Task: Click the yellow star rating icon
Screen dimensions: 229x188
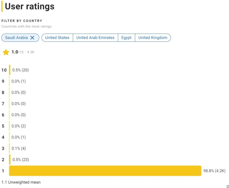Action: pyautogui.click(x=6, y=52)
